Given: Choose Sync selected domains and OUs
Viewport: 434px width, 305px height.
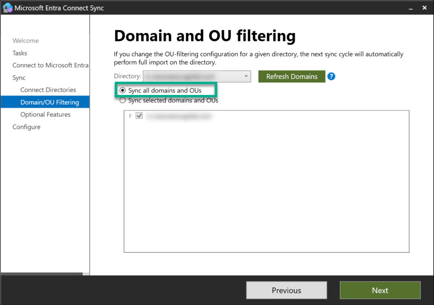Looking at the screenshot, I should coord(123,100).
